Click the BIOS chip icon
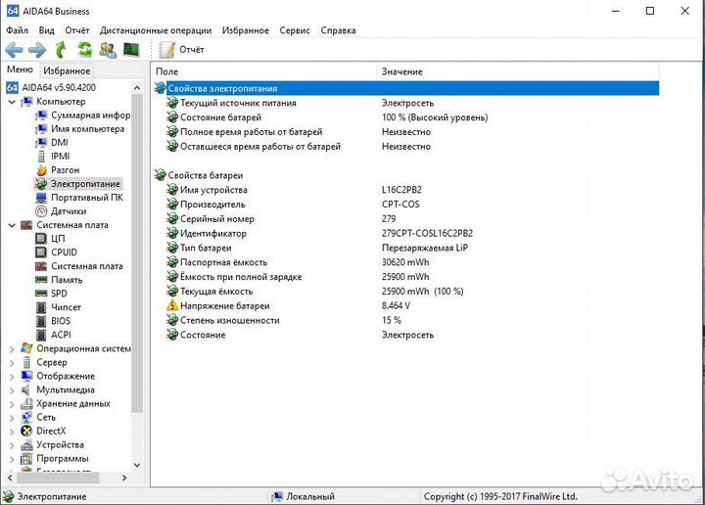The image size is (705, 505). [41, 321]
